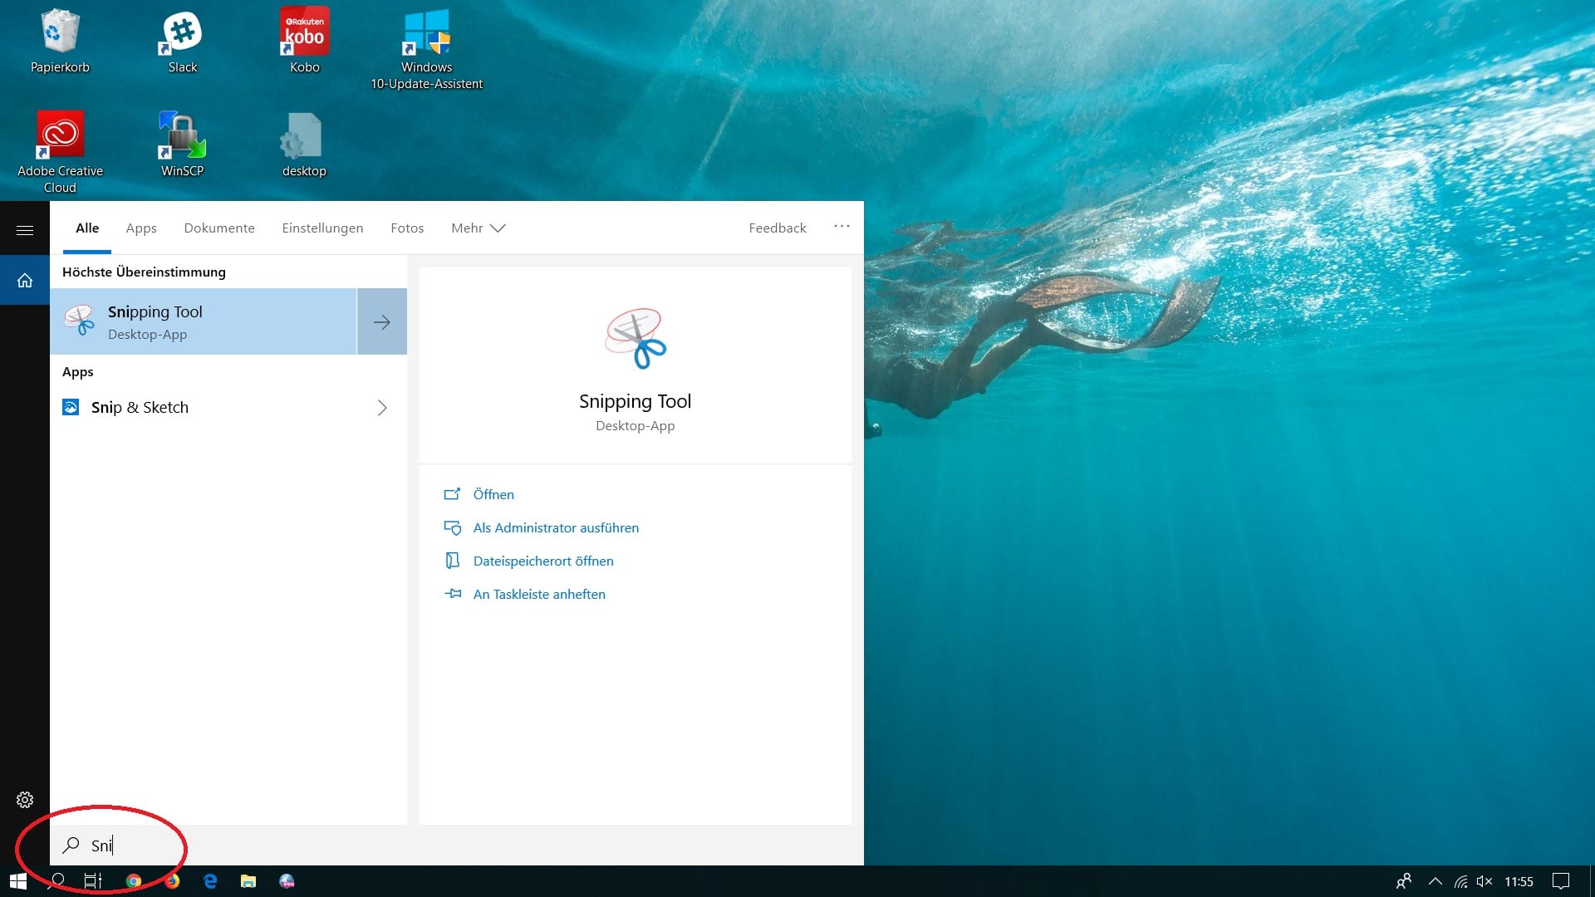The image size is (1595, 897).
Task: Switch to the Einstellungen search tab
Action: (322, 228)
